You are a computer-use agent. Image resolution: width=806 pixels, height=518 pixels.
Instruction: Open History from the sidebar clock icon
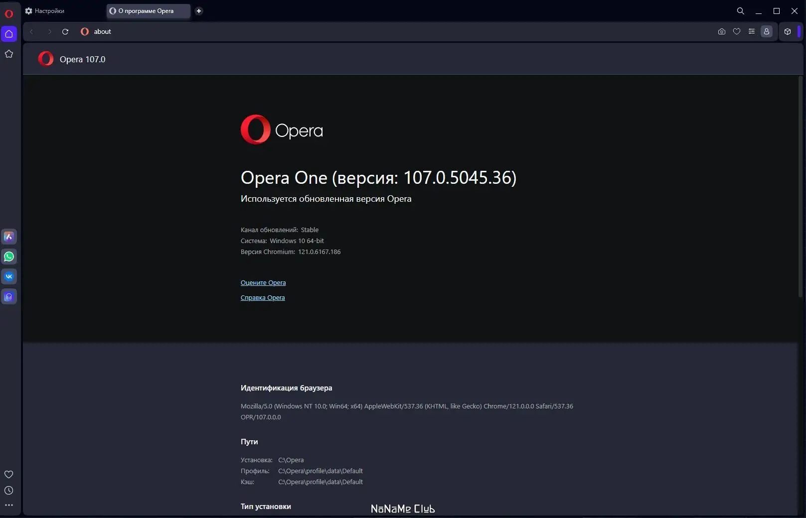9,491
